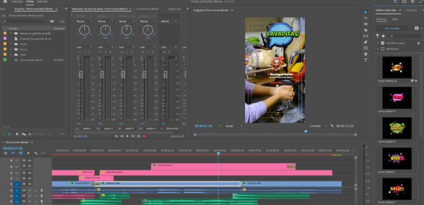Favorite Comic Bubble 10 with star icon

pyautogui.click(x=416, y=80)
